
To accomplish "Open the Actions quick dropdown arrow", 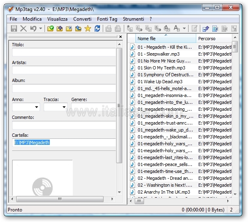I will [x=184, y=28].
